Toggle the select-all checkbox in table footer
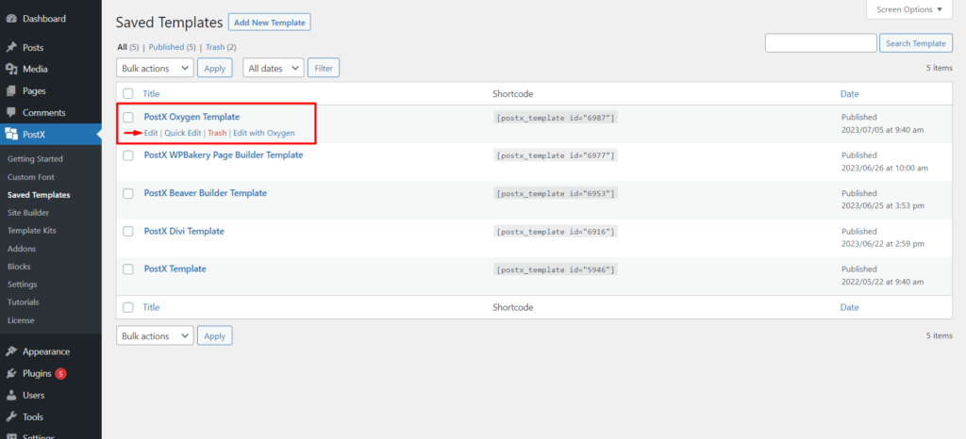This screenshot has width=966, height=439. 128,307
